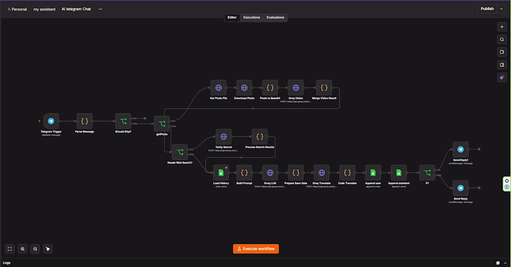The image size is (511, 267).
Task: Open the If1 node
Action: (427, 173)
